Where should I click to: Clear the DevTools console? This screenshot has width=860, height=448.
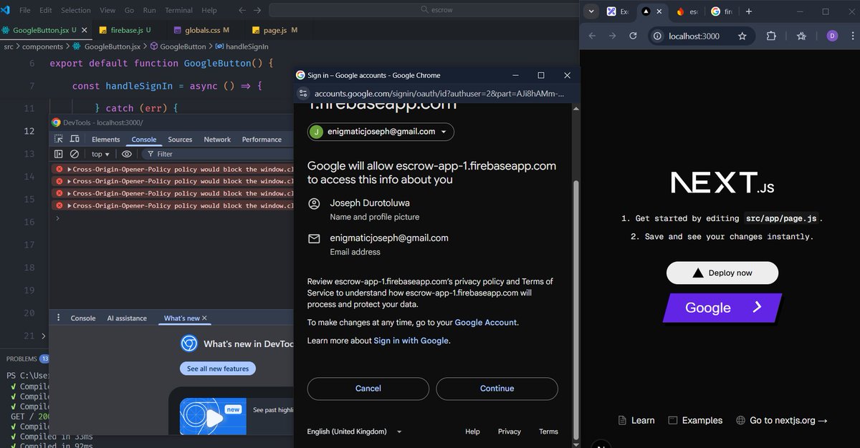tap(75, 153)
